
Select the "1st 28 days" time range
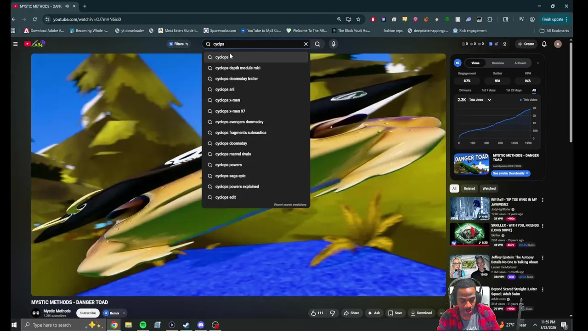pyautogui.click(x=514, y=91)
